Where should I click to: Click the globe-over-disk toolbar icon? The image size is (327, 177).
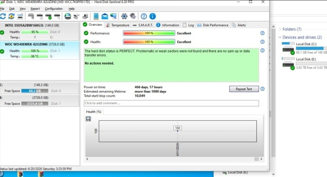(68, 16)
